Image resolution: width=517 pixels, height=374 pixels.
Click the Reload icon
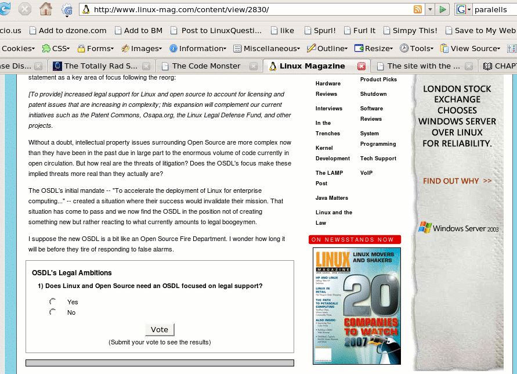5,9
